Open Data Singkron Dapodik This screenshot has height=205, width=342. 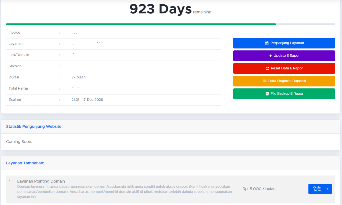(x=284, y=81)
